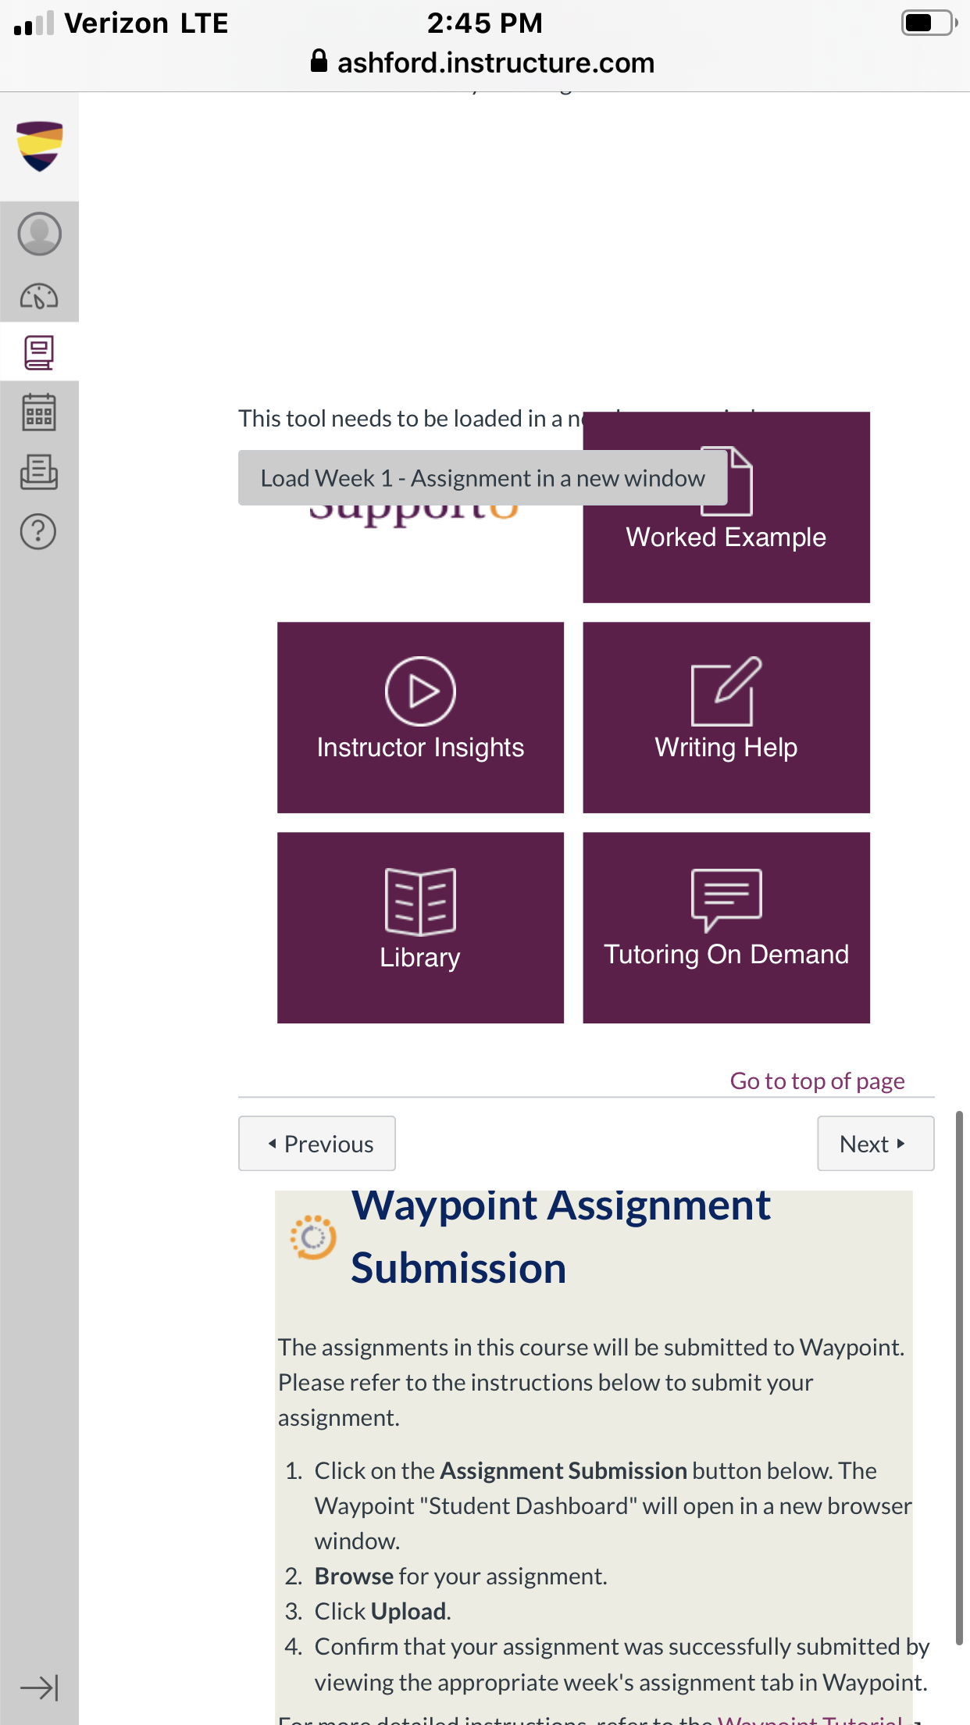Click Load Week 1 - Assignment in new window
Viewport: 970px width, 1725px height.
click(483, 477)
